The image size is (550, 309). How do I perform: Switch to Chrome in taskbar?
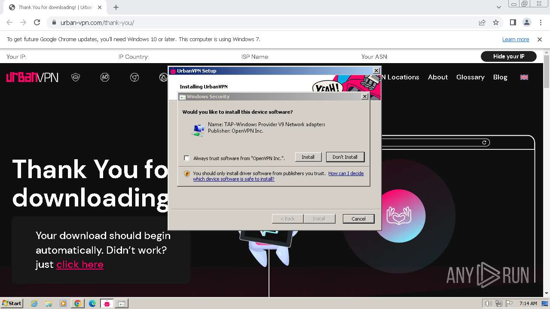[x=78, y=303]
